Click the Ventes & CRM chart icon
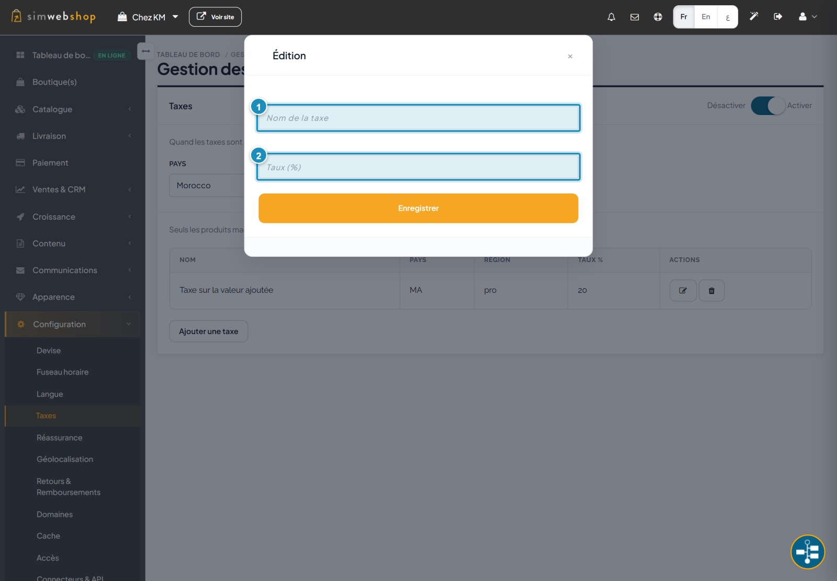Image resolution: width=837 pixels, height=581 pixels. pos(20,189)
